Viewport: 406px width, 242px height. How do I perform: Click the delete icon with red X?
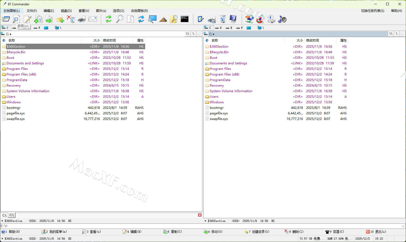(71, 19)
